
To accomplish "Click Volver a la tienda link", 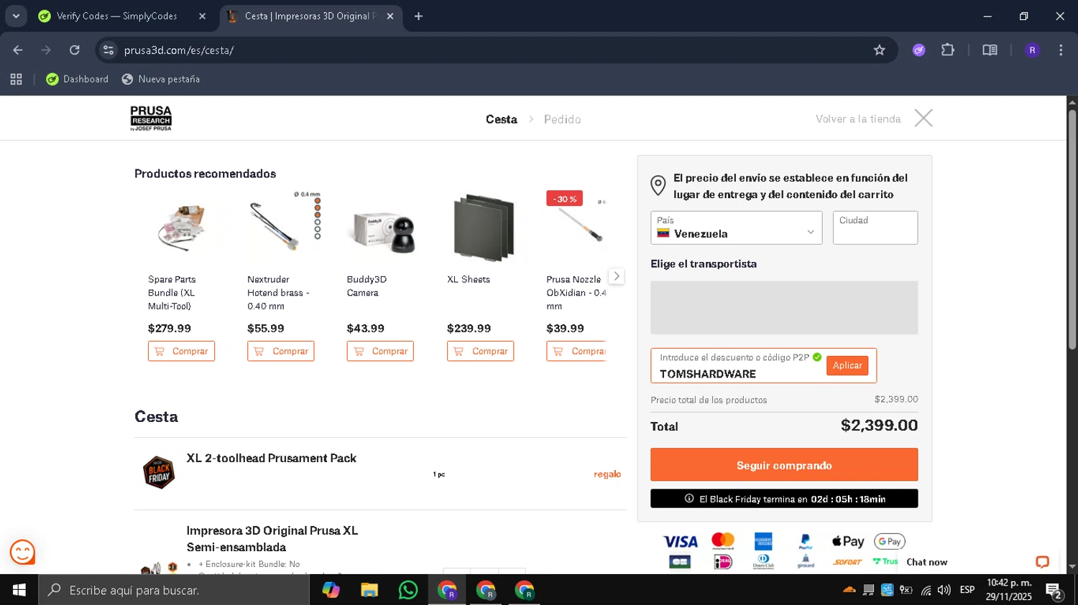I will point(858,119).
